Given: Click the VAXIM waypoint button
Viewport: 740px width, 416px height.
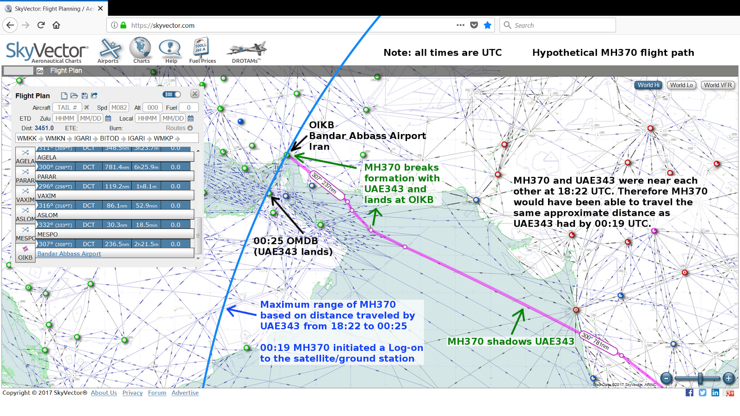Looking at the screenshot, I should [x=25, y=195].
